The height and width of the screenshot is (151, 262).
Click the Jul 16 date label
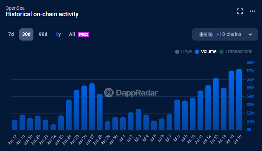[x=237, y=139]
